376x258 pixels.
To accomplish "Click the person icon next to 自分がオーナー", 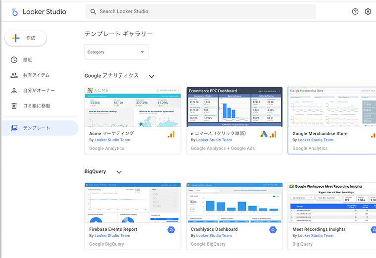I will click(x=14, y=91).
